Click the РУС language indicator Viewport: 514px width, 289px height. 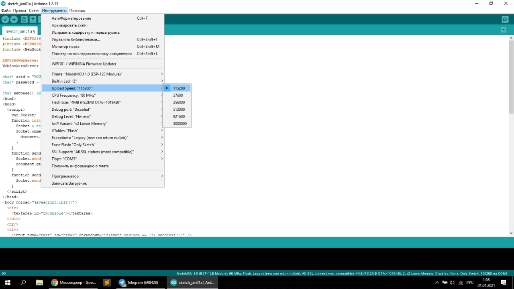tap(470, 283)
